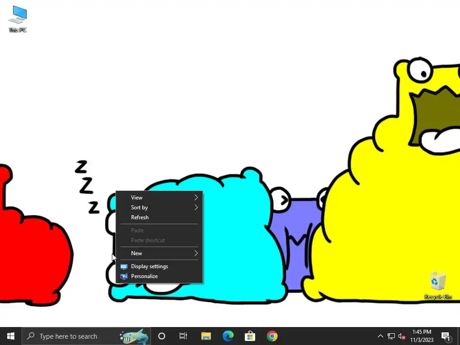460x345 pixels.
Task: Launch File Explorer from taskbar
Action: point(206,336)
